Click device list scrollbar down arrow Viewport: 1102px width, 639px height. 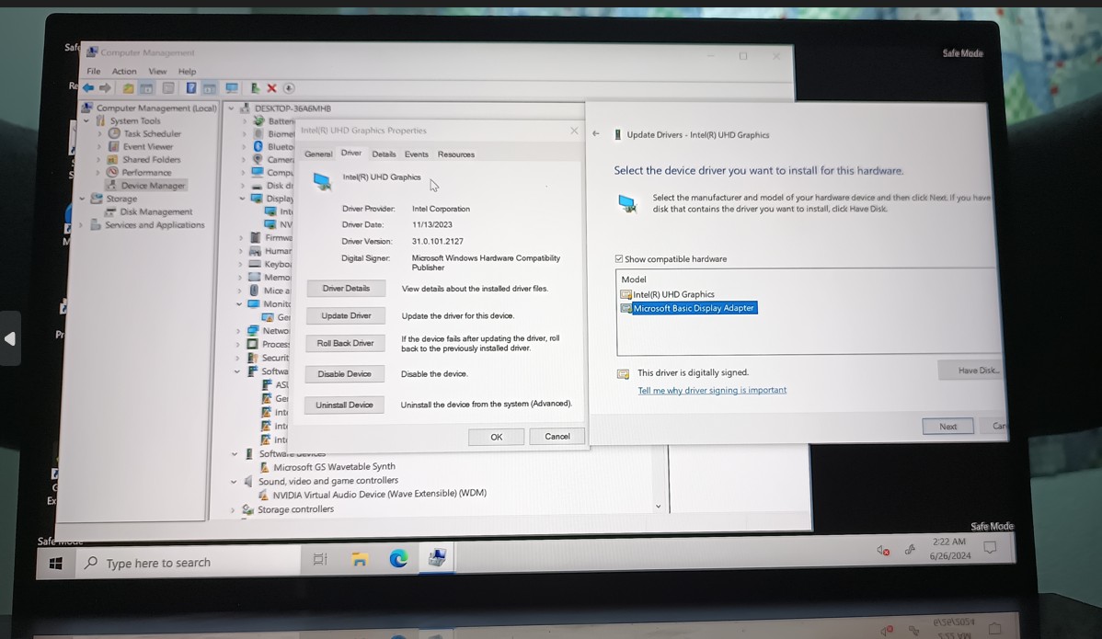[658, 507]
